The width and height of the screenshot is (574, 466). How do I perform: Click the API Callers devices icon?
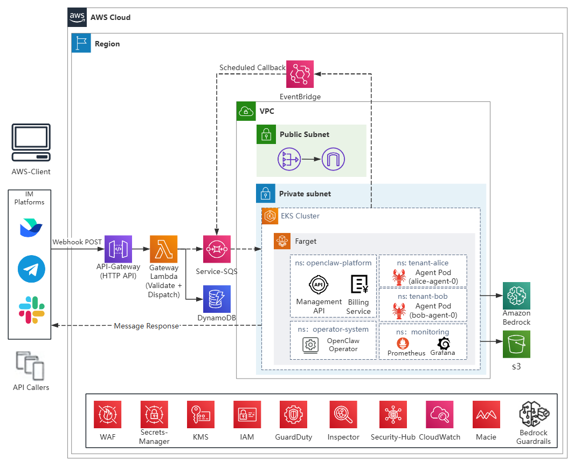[x=30, y=366]
